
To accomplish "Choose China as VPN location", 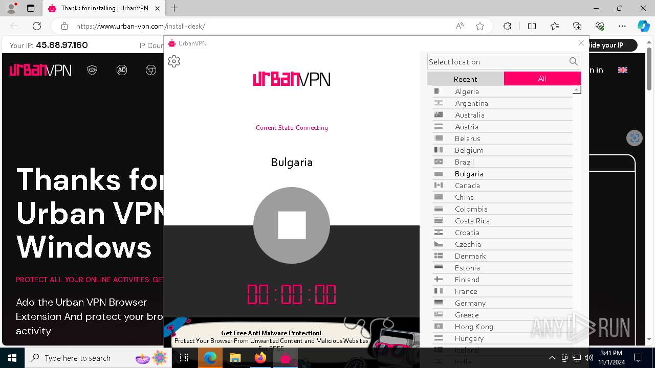I will click(x=503, y=197).
